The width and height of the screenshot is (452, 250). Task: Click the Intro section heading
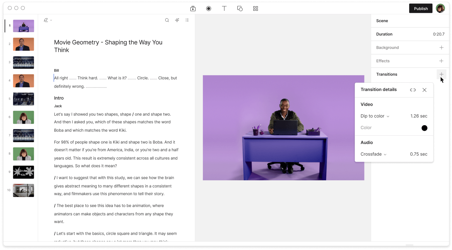click(x=59, y=98)
